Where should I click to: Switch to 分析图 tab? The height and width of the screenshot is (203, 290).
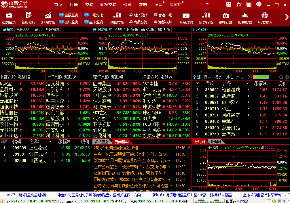[215, 142]
